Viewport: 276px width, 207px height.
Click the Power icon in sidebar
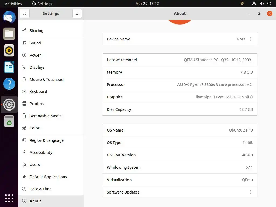[24, 55]
